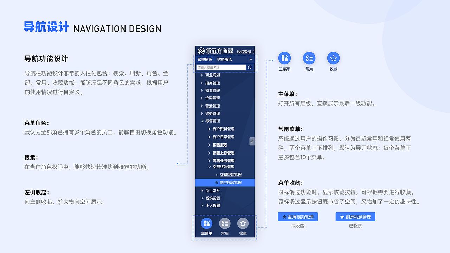The width and height of the screenshot is (450, 253).
Task: Open the 常用 list icon at the bottom
Action: [225, 223]
